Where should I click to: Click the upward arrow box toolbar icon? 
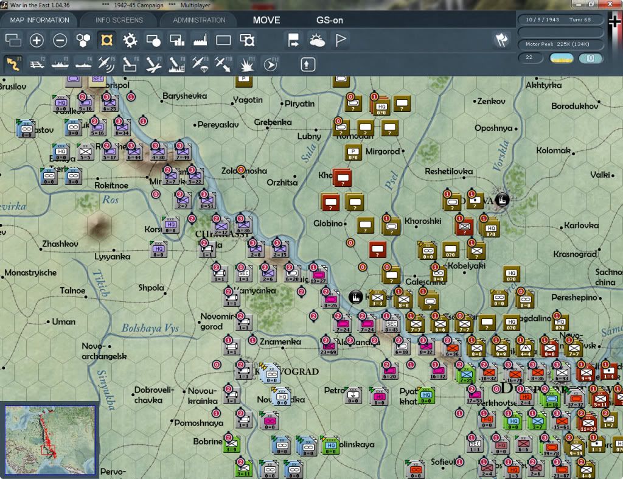click(308, 65)
